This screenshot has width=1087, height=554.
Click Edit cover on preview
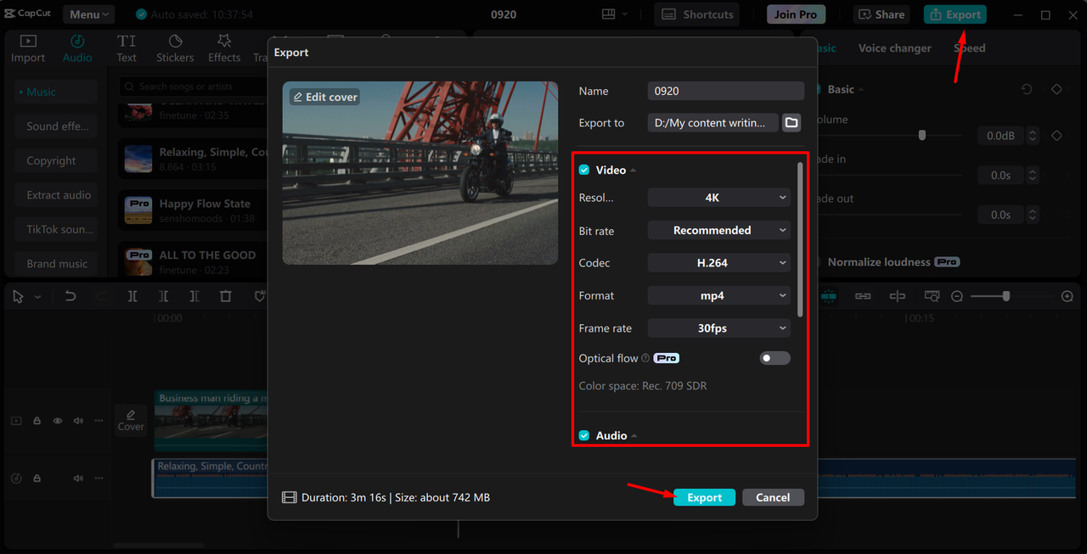pyautogui.click(x=324, y=97)
